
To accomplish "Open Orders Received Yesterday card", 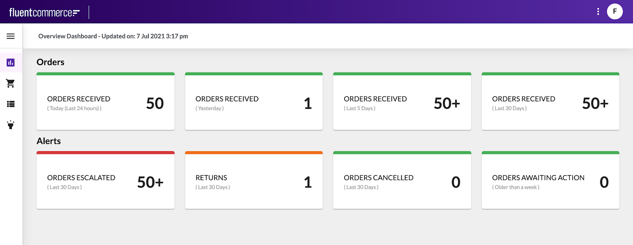I will (254, 103).
